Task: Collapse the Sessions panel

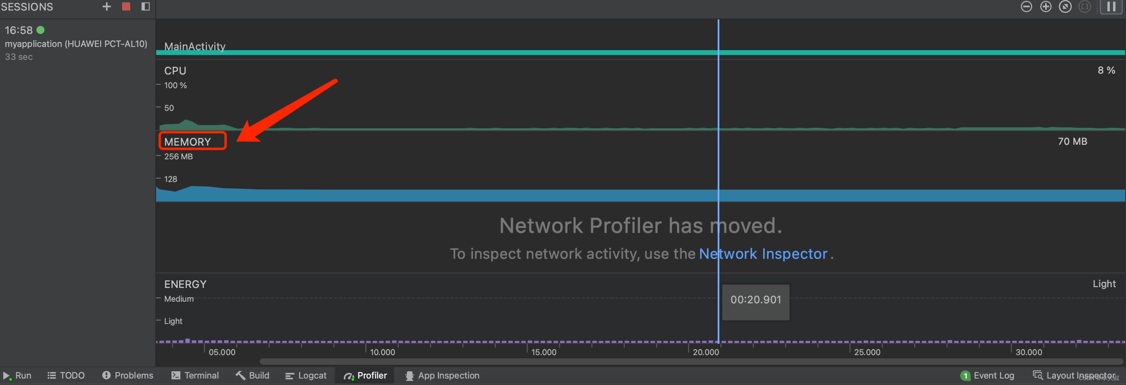Action: 146,6
